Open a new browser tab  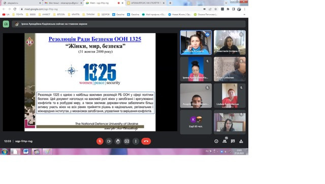point(170,3)
